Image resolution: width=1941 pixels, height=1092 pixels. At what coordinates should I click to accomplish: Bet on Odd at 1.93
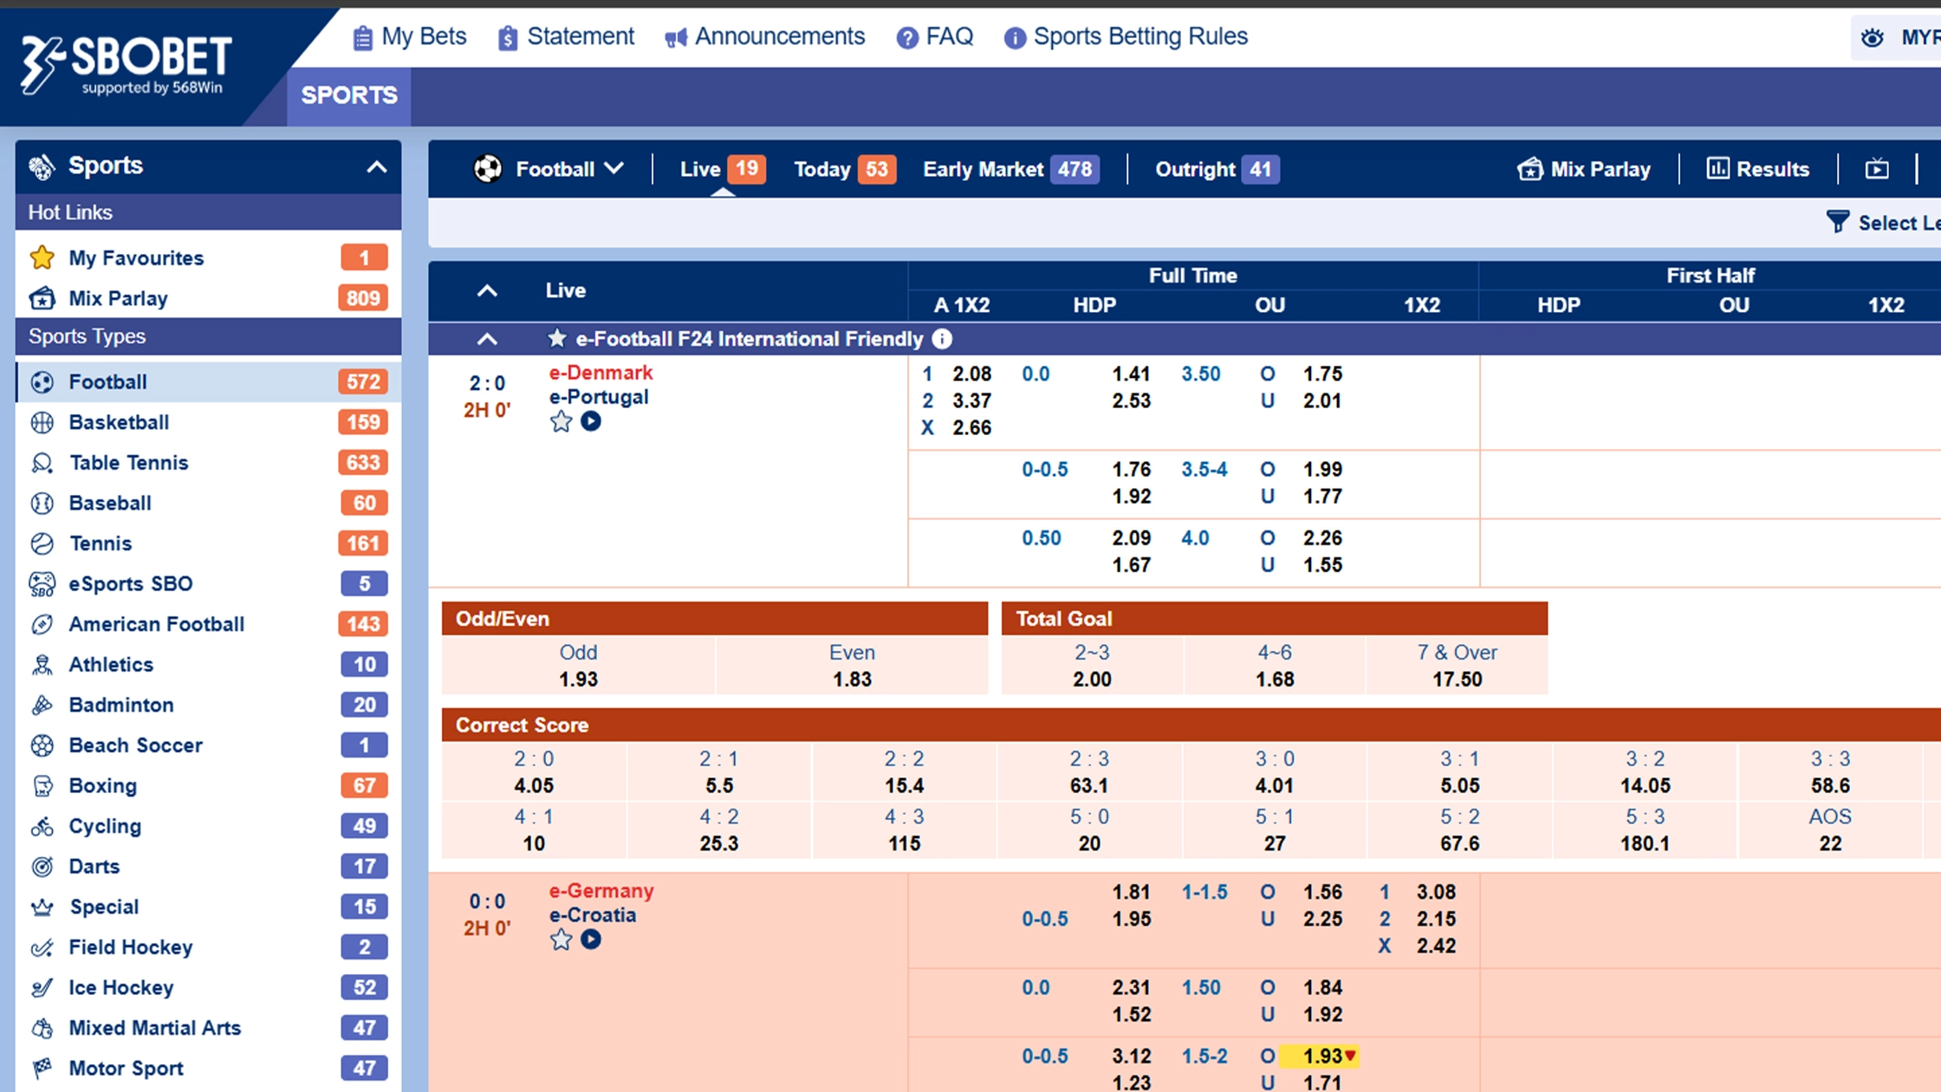(x=578, y=666)
